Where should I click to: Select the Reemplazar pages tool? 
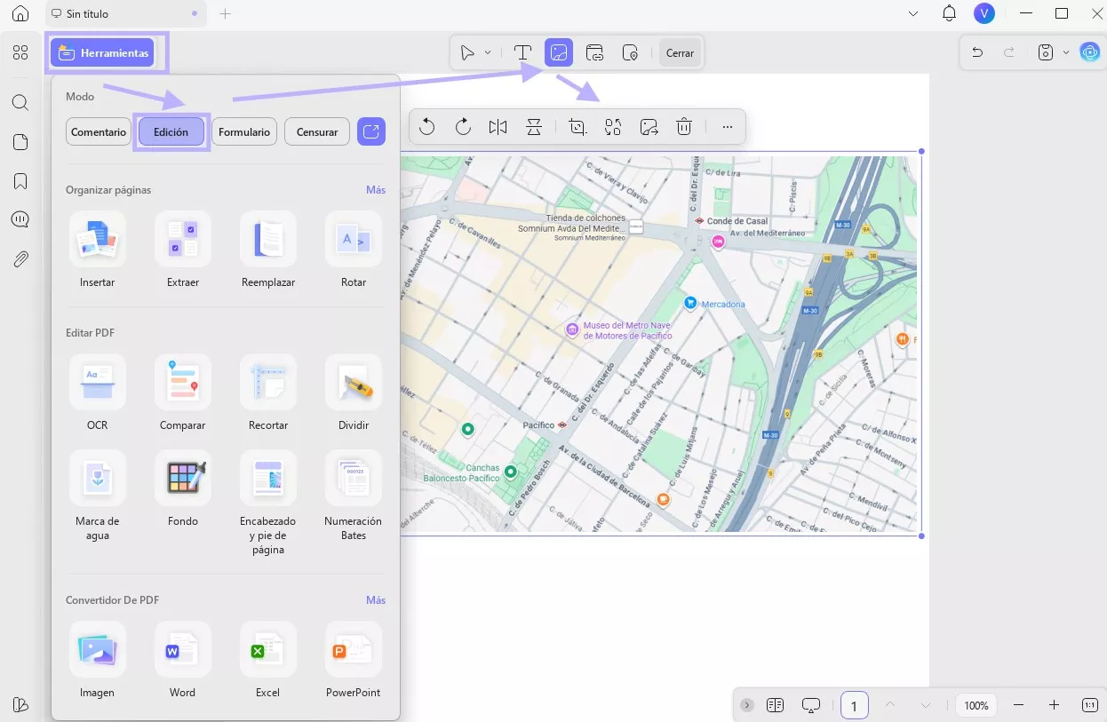(267, 250)
